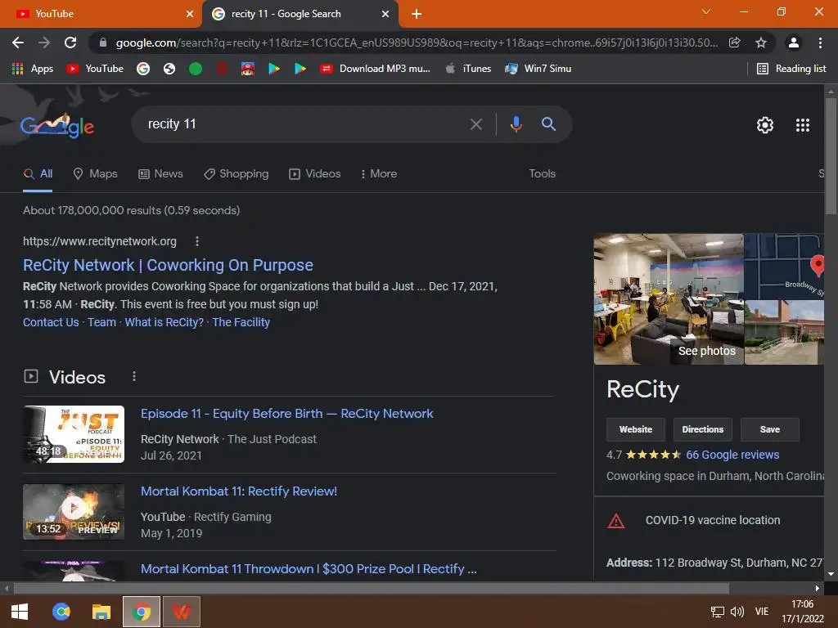
Task: Open the What is ReCity? sitelink
Action: pyautogui.click(x=164, y=322)
